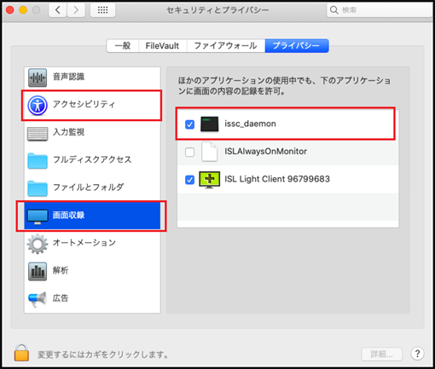Show all preferences grid button
The height and width of the screenshot is (369, 435).
click(102, 10)
